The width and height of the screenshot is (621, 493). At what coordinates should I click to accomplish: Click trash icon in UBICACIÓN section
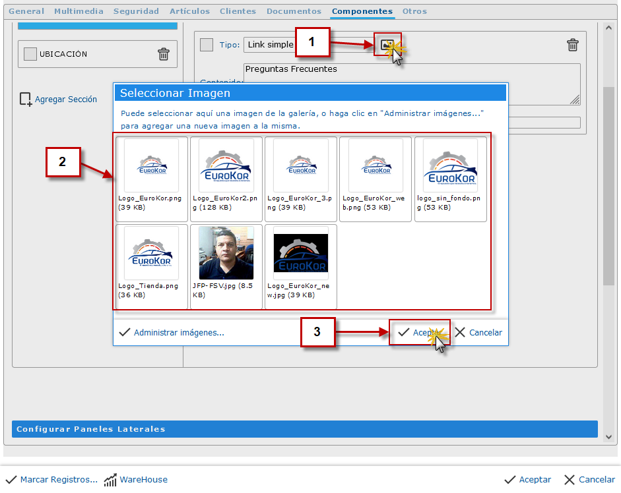[x=164, y=54]
